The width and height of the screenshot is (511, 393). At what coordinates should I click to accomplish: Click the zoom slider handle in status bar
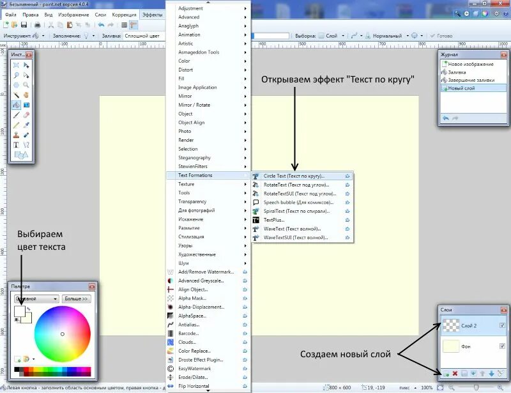pos(476,387)
